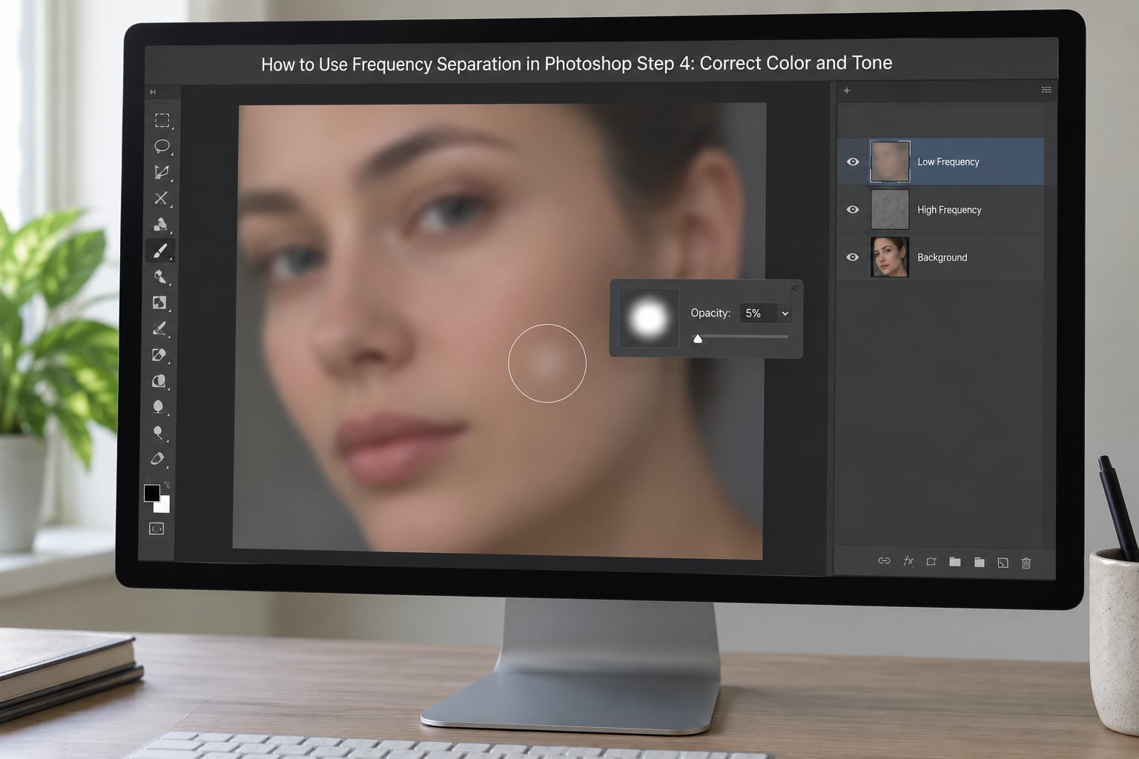
Task: Select the High Frequency layer thumbnail
Action: [x=890, y=210]
